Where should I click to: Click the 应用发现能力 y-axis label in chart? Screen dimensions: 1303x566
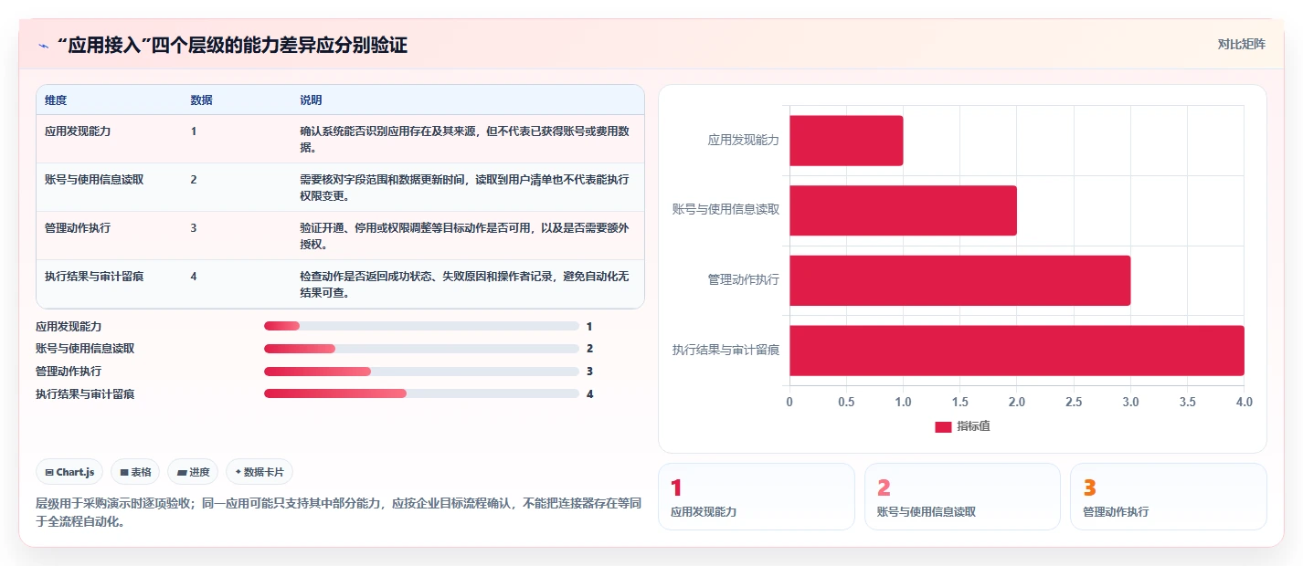pos(744,141)
